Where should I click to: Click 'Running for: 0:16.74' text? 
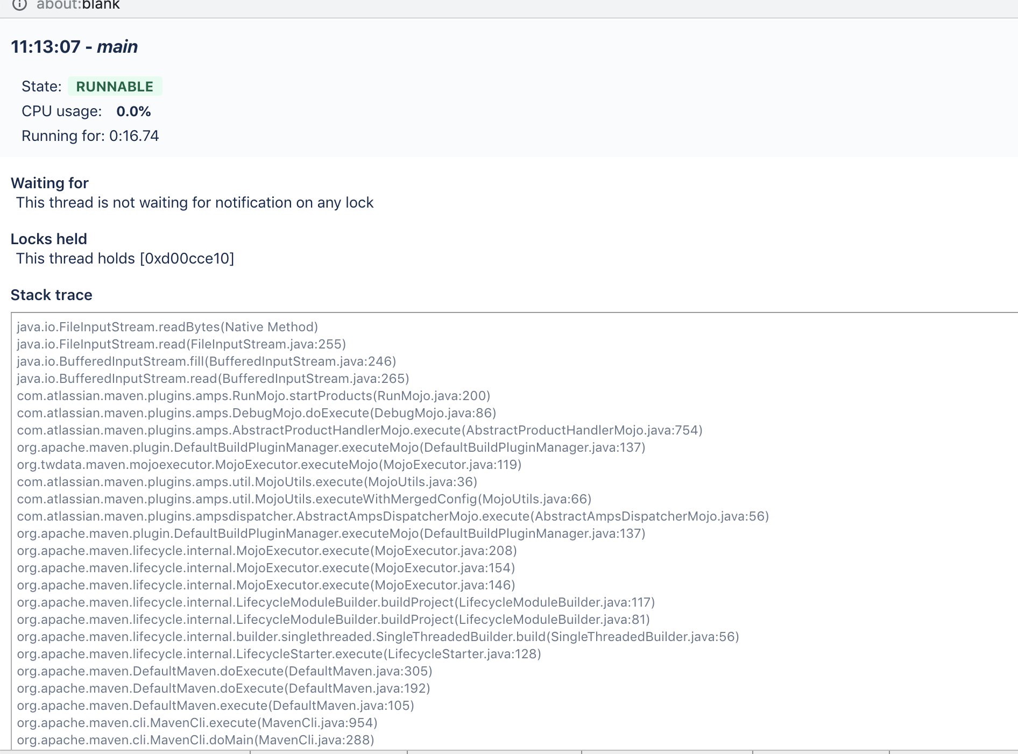click(90, 136)
